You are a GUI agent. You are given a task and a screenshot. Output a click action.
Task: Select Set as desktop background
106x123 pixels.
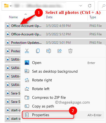(63, 71)
